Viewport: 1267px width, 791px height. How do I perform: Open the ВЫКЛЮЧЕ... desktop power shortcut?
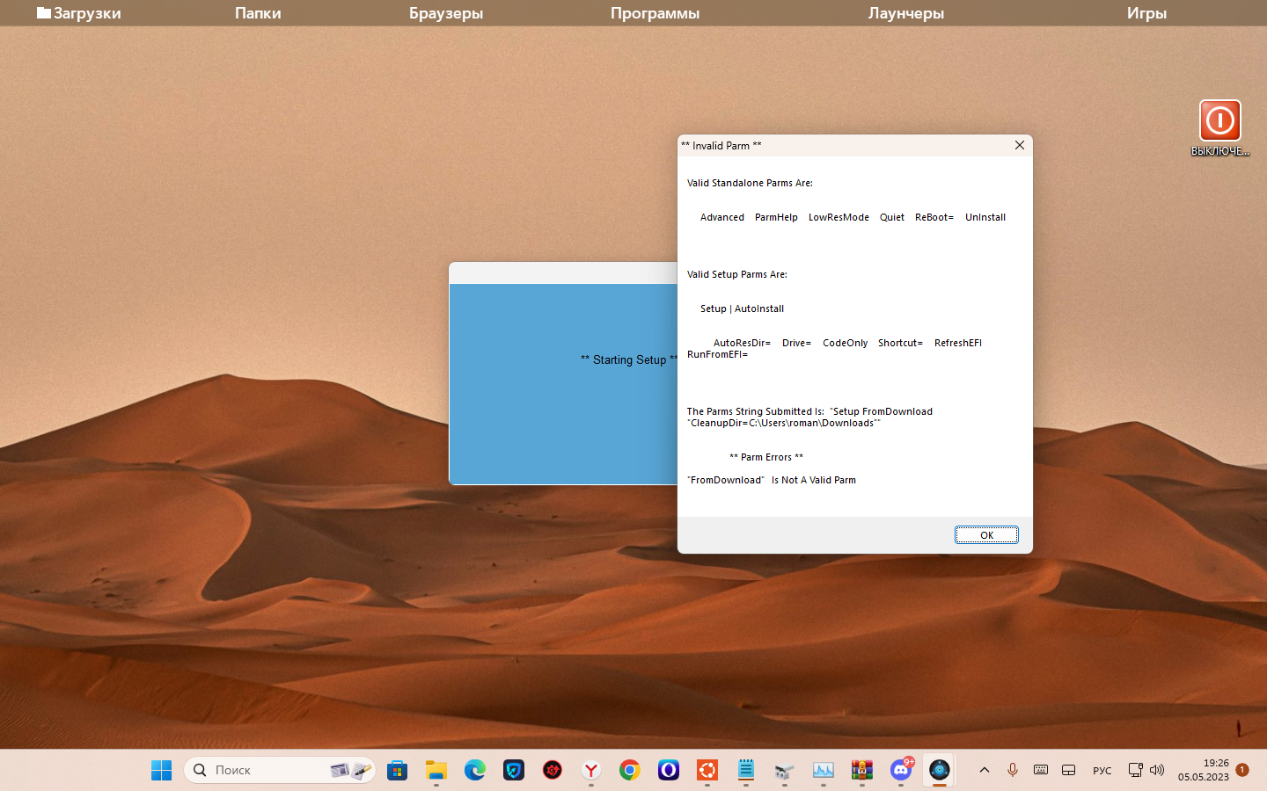point(1220,128)
